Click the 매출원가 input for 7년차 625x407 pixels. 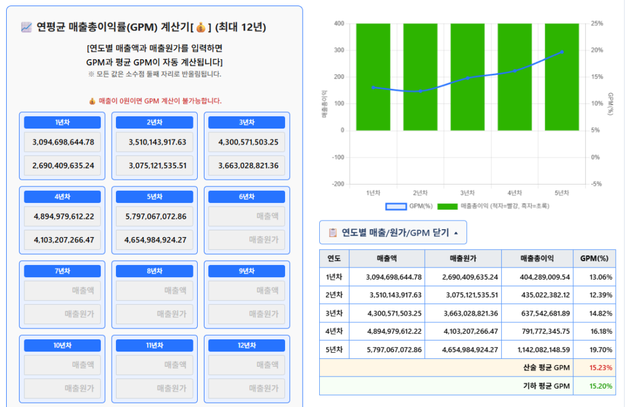(62, 315)
